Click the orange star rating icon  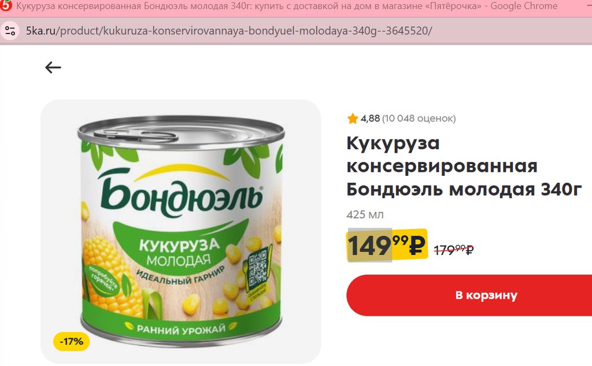pyautogui.click(x=353, y=119)
